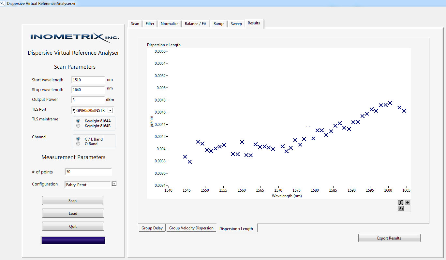
Task: Click the TLS mainframe label
Action: coord(45,119)
